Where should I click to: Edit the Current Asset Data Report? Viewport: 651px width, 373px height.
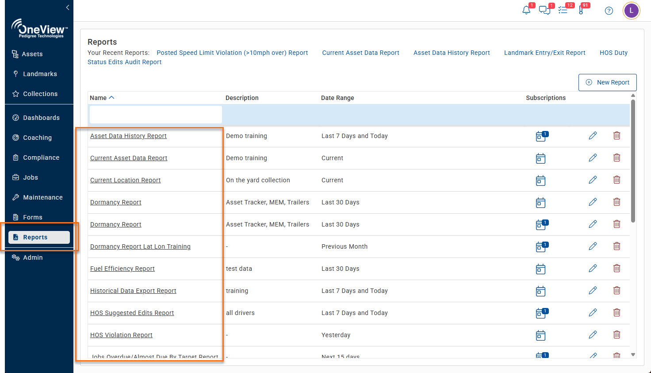click(593, 158)
